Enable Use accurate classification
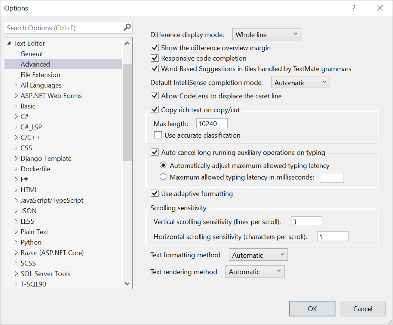 pos(158,135)
